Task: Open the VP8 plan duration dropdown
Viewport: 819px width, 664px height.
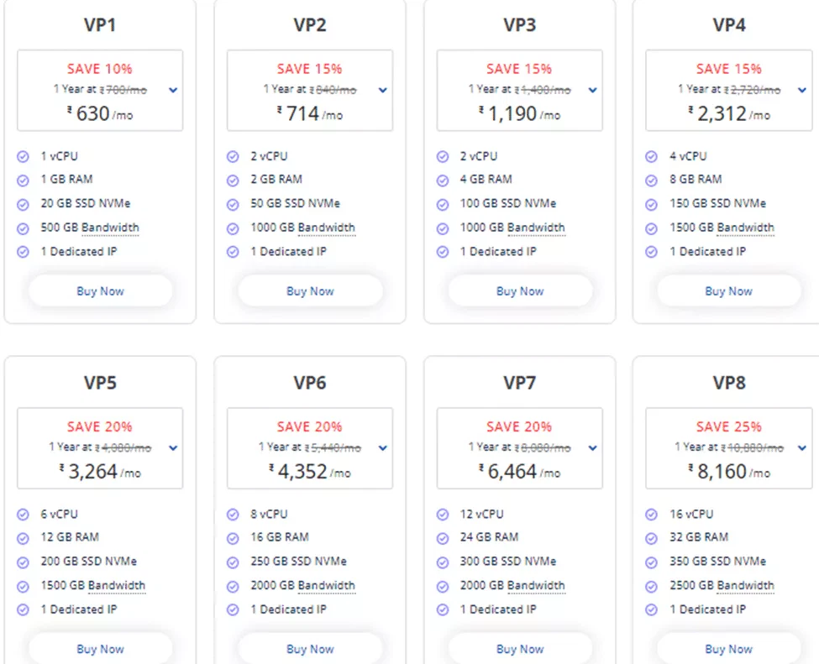Action: (801, 448)
